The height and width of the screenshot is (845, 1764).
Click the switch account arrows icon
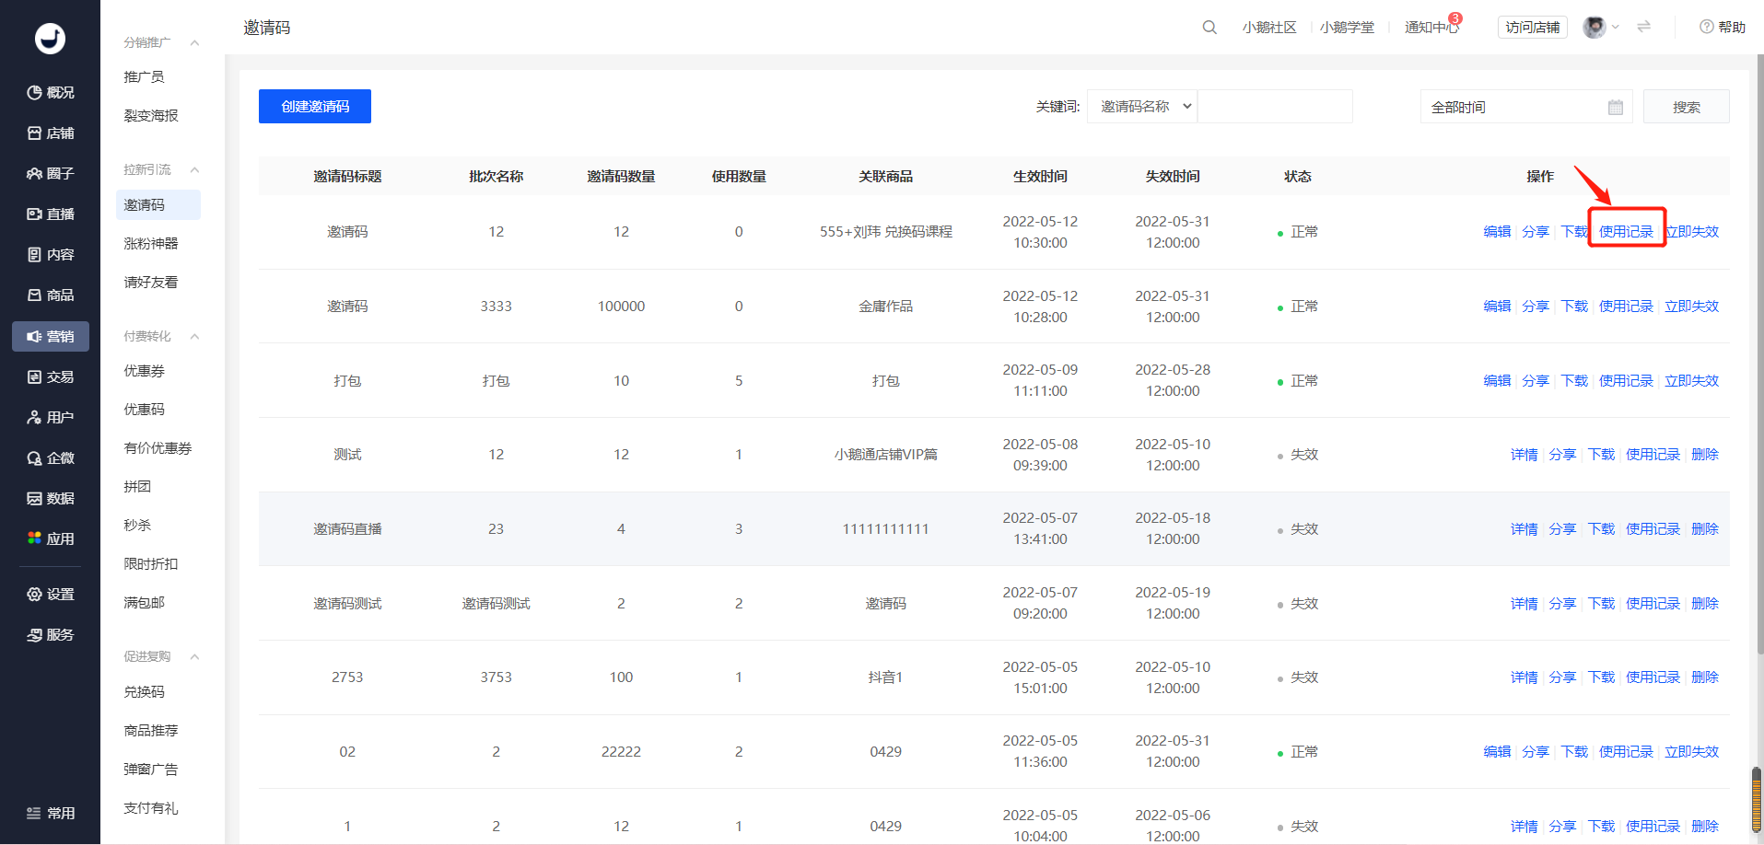(x=1643, y=27)
